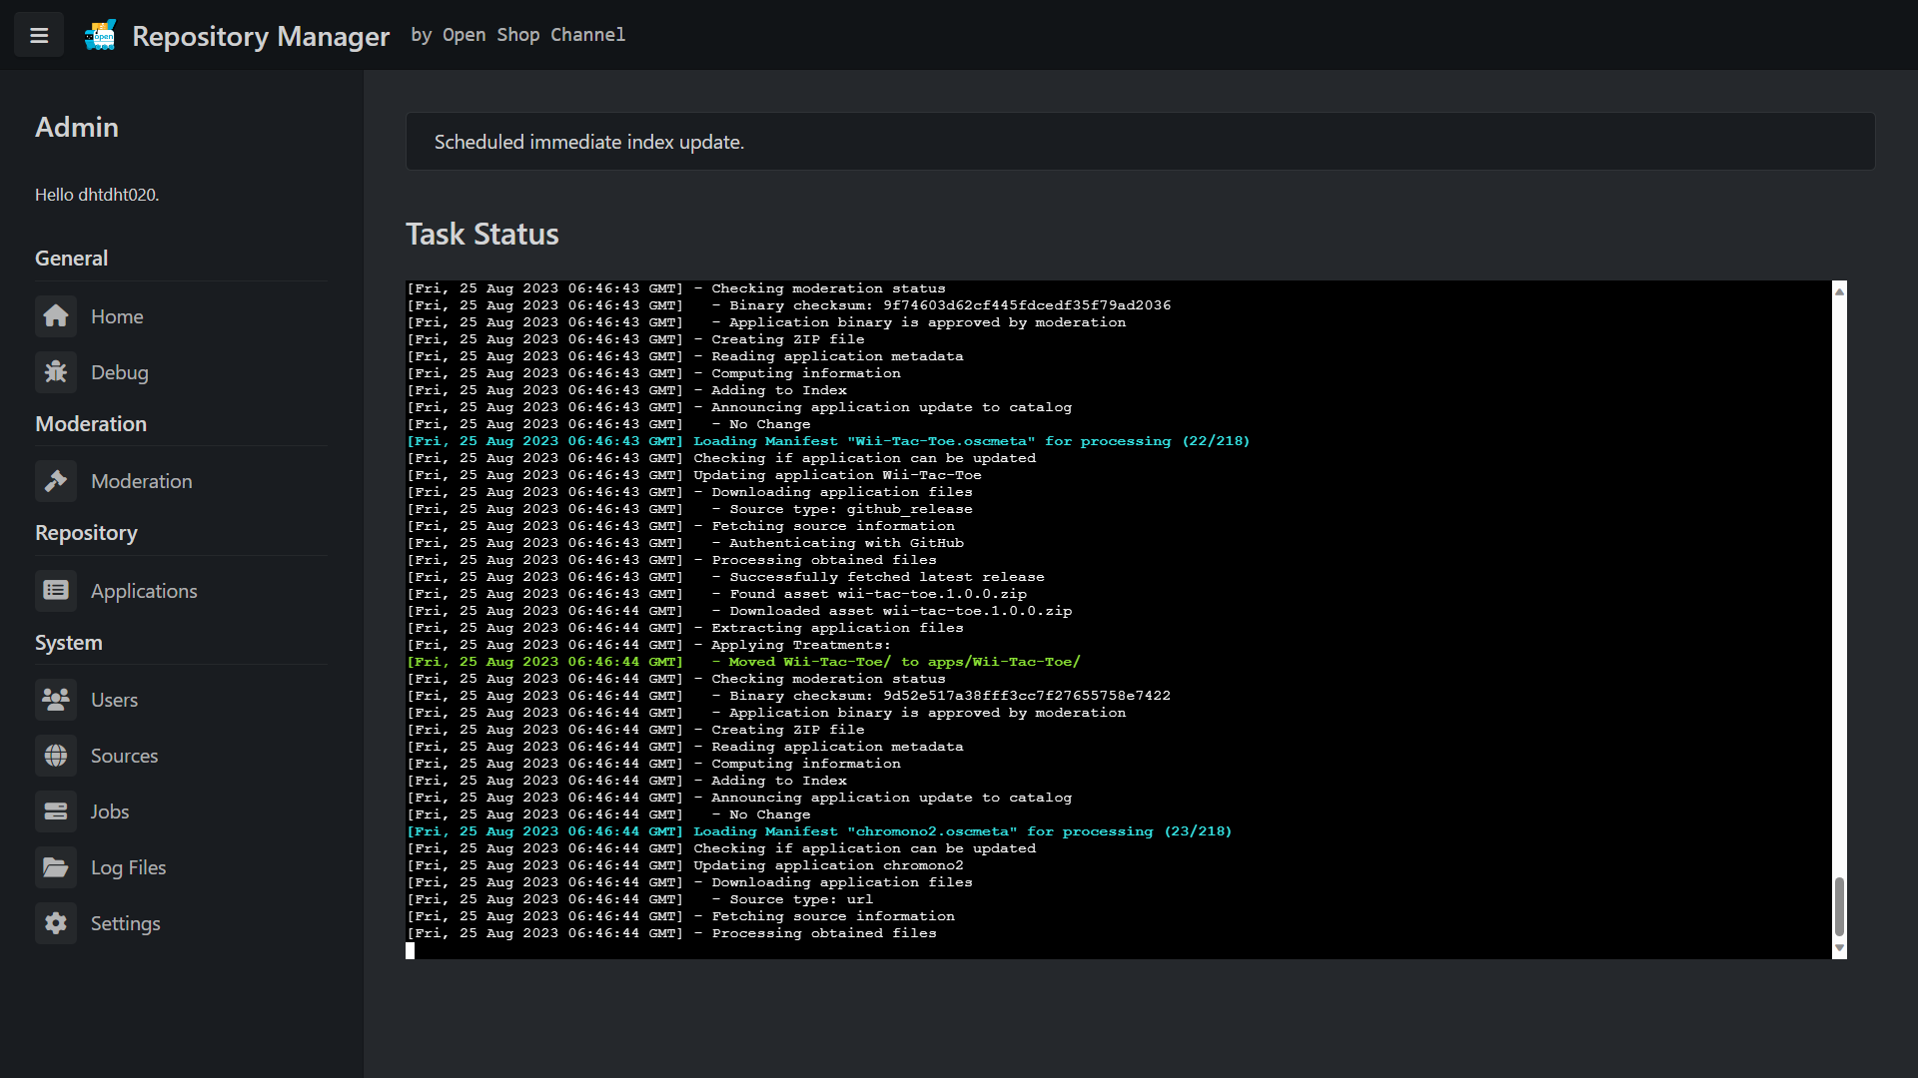Screen dimensions: 1918x1078
Task: Click scrollbar down arrow in log
Action: click(1839, 949)
